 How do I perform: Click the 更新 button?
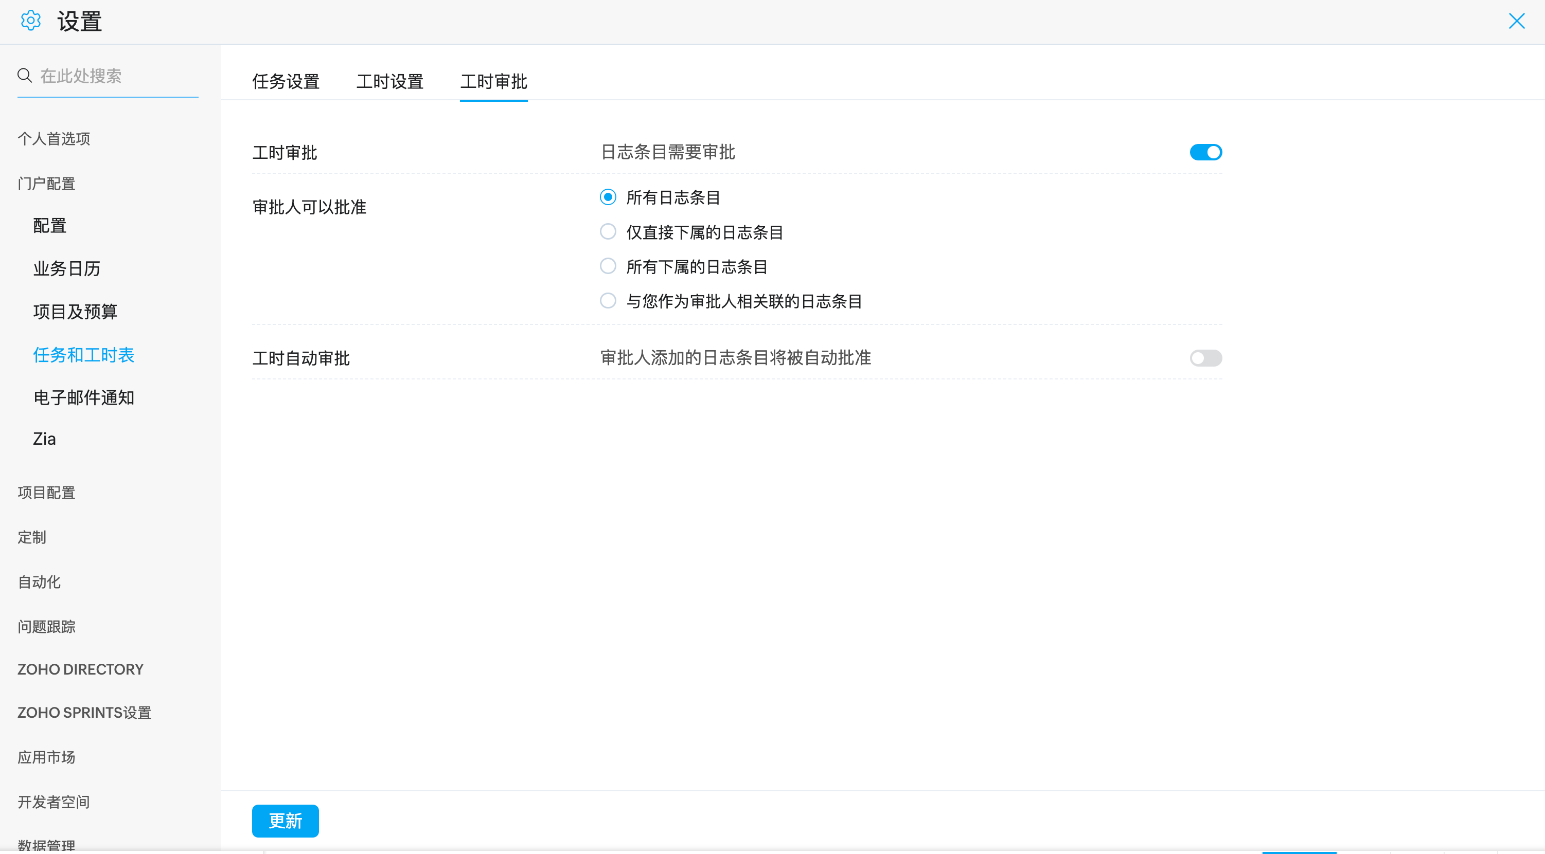coord(285,821)
